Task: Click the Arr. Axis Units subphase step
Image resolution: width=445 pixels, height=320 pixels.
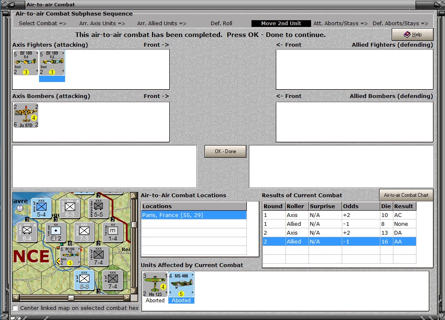Action: [x=102, y=23]
